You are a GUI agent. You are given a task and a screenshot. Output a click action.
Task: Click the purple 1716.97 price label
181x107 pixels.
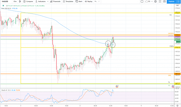pos(177,37)
